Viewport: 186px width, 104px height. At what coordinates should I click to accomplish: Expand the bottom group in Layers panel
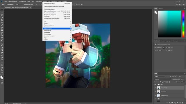click(x=157, y=99)
